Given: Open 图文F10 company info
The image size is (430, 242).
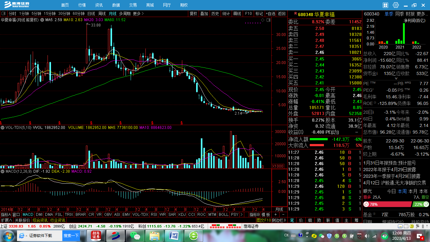Looking at the screenshot, I should click(263, 220).
